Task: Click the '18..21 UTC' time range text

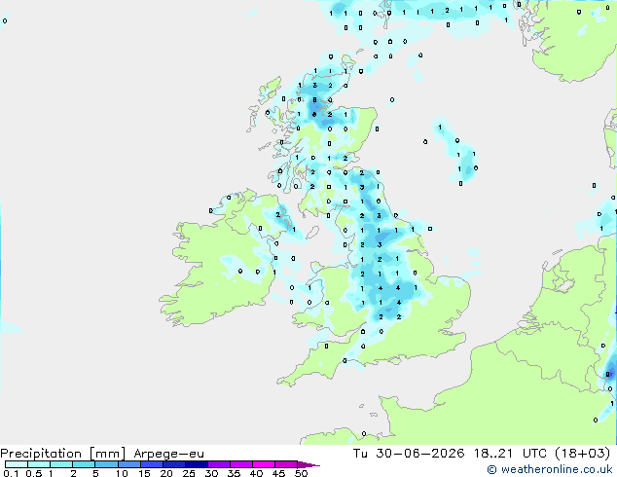Action: click(510, 454)
